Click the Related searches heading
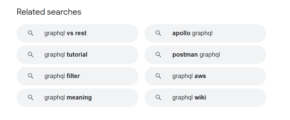 pyautogui.click(x=49, y=12)
